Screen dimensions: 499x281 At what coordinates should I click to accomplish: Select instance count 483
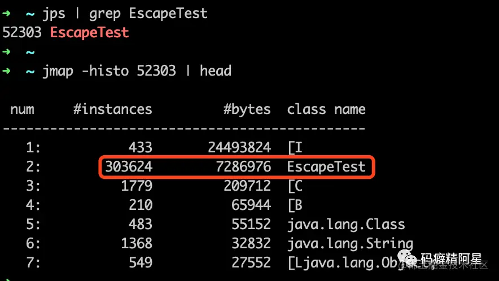(141, 225)
